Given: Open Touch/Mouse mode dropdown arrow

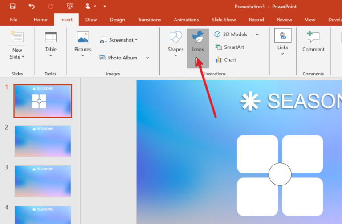Looking at the screenshot, I should coord(95,6).
